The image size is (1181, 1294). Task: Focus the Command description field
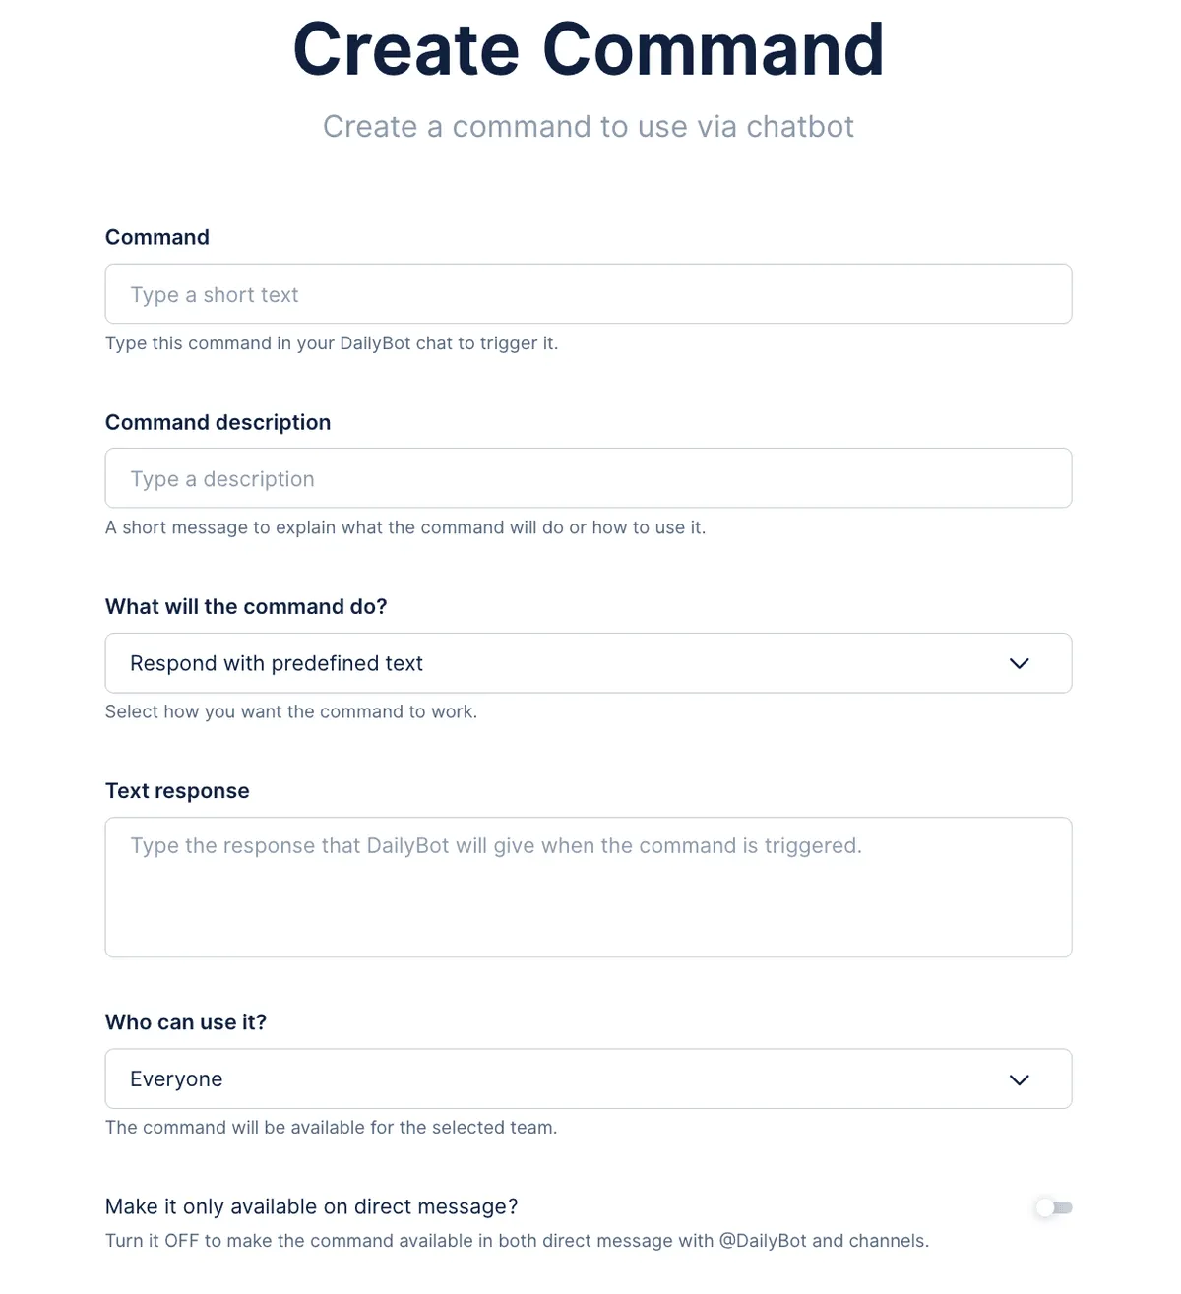588,479
